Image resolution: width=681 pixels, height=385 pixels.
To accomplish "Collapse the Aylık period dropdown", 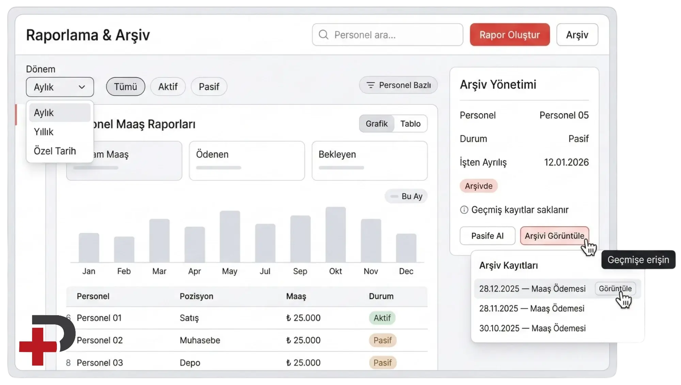I will pyautogui.click(x=60, y=87).
